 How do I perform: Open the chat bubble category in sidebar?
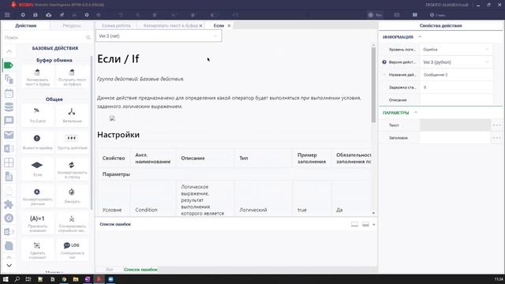pyautogui.click(x=9, y=121)
